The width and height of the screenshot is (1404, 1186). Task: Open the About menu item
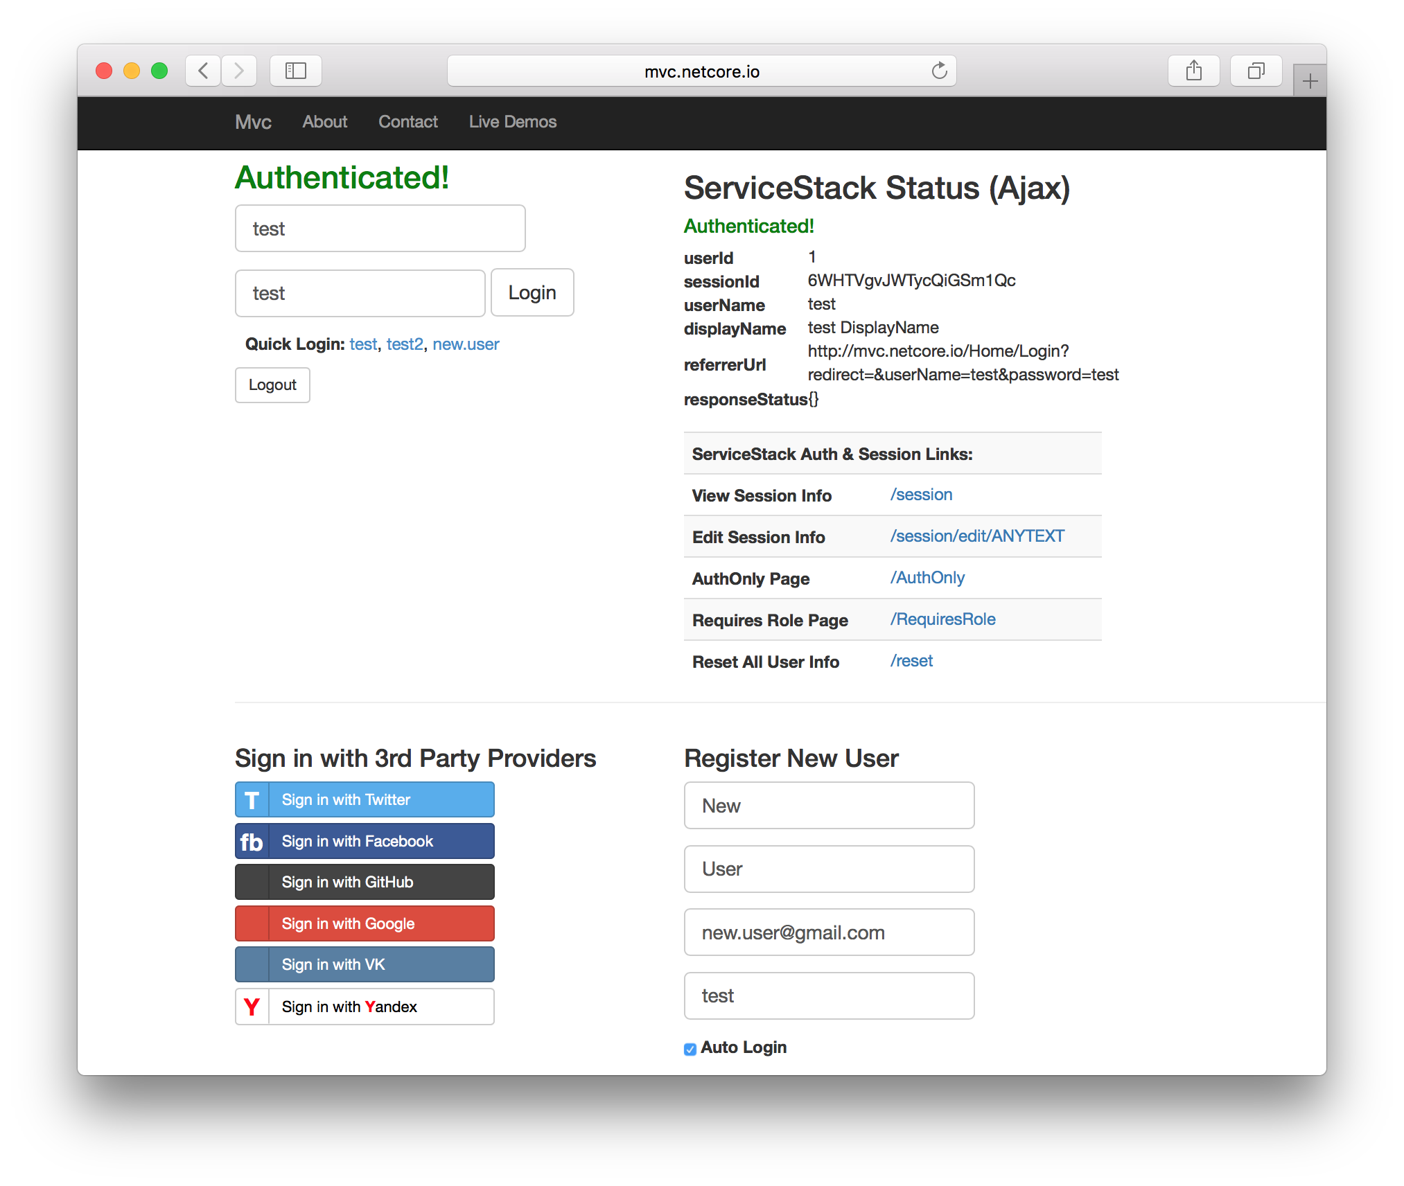point(324,122)
